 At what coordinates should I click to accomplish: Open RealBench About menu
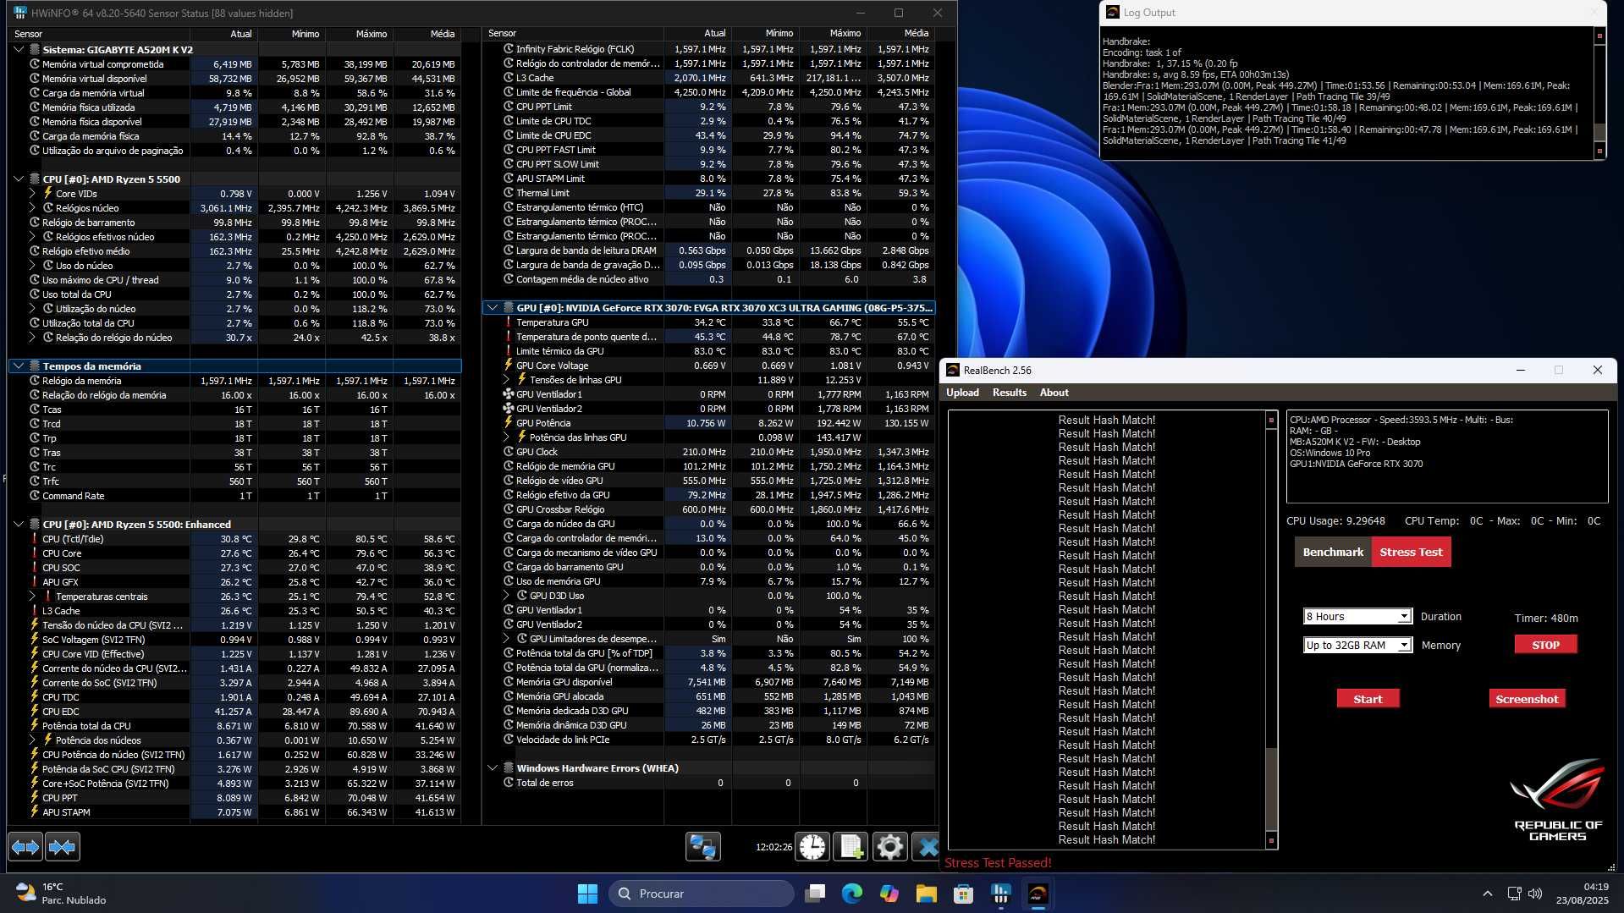1054,393
